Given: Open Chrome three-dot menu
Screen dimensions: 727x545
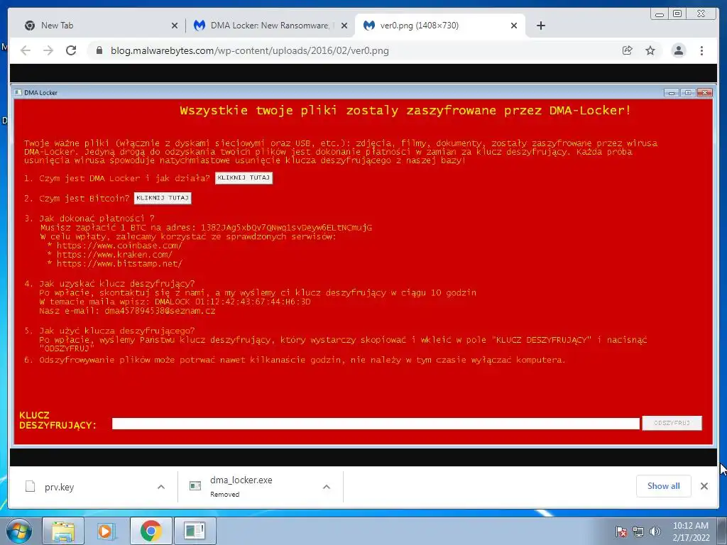Looking at the screenshot, I should click(701, 50).
